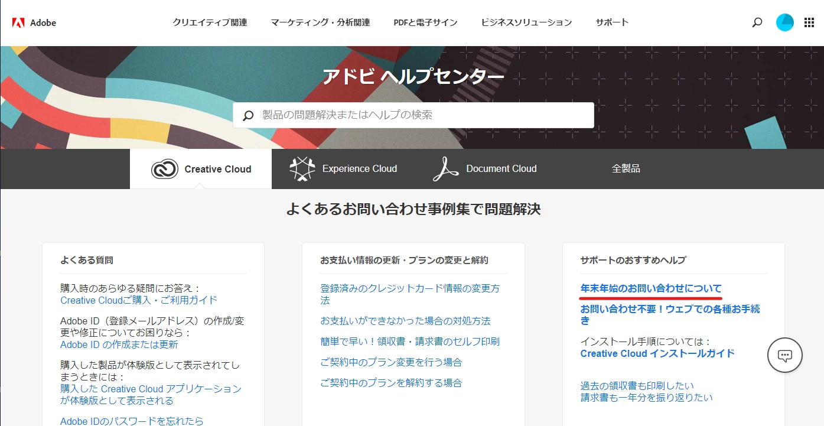Open 領収書・請求書のセルフ印刷 link
Image resolution: width=824 pixels, height=426 pixels.
coord(410,342)
